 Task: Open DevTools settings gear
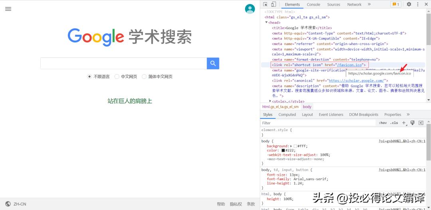409,4
